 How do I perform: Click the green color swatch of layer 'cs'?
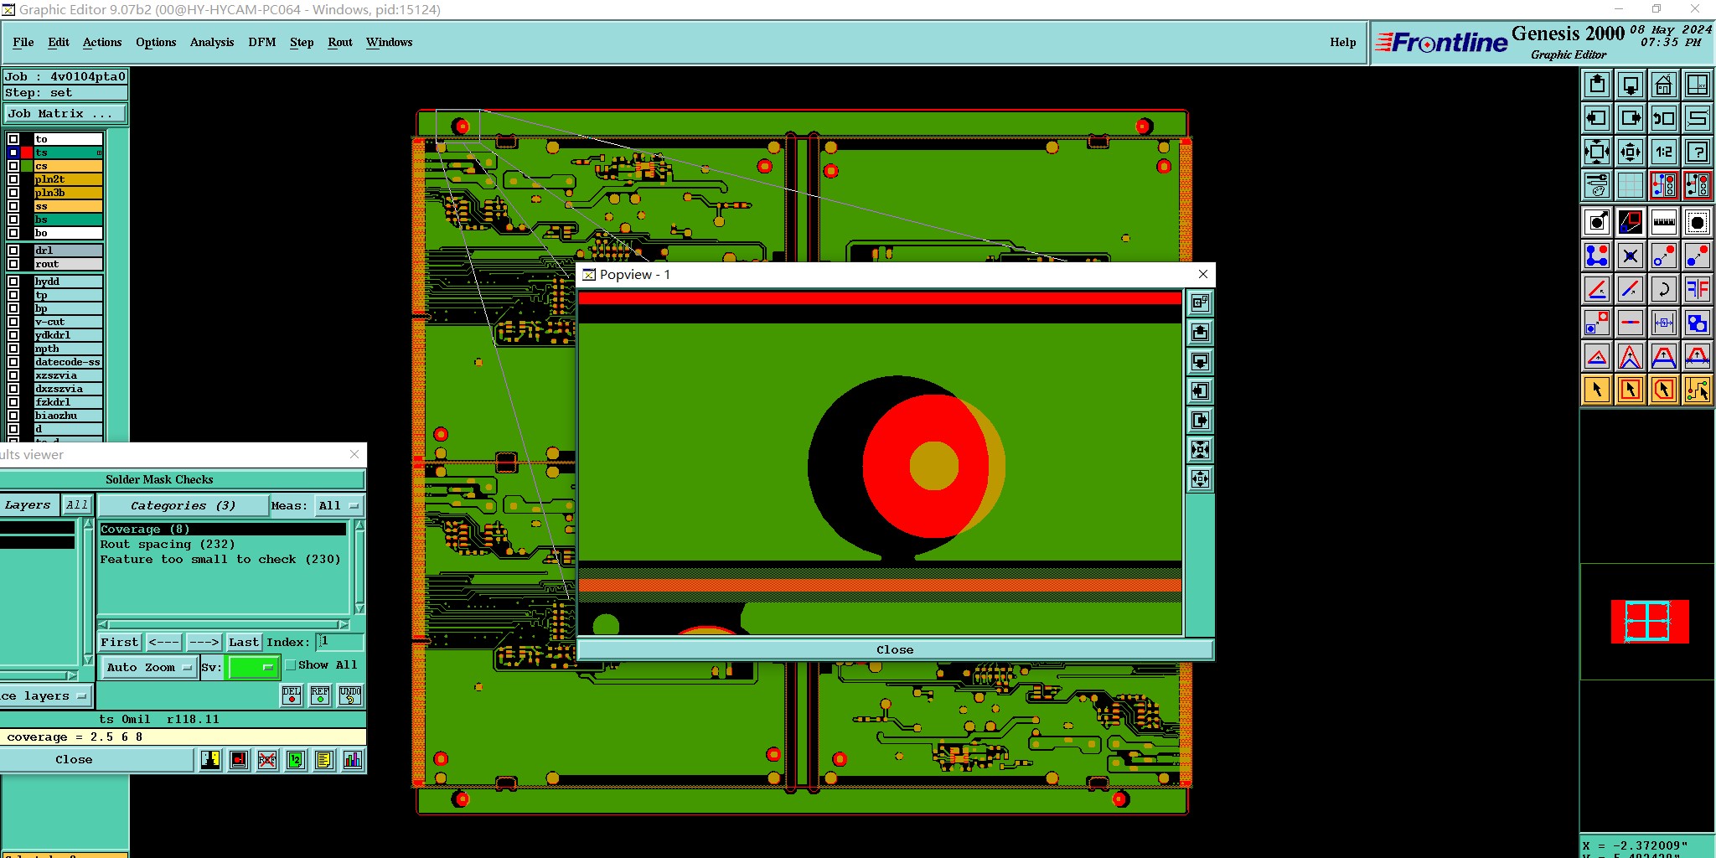click(x=27, y=166)
